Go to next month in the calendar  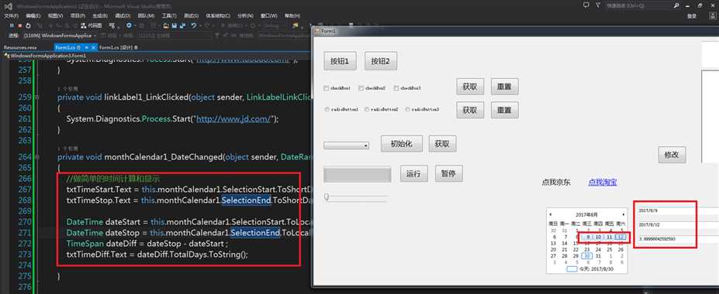click(x=623, y=214)
